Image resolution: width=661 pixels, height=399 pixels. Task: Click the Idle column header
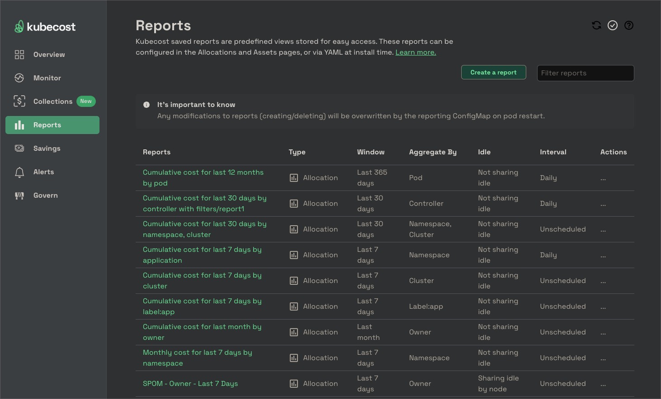484,152
